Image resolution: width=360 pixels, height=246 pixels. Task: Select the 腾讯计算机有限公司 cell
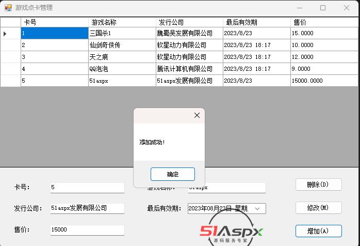coord(189,69)
